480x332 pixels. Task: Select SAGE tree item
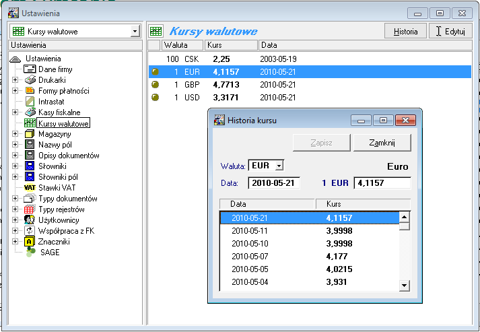(50, 253)
